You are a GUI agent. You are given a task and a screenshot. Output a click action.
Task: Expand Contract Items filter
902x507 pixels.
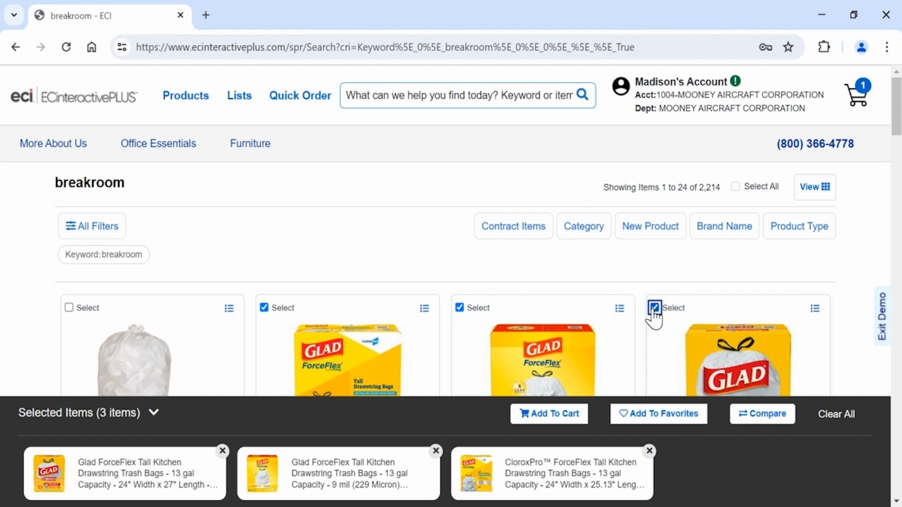(513, 226)
